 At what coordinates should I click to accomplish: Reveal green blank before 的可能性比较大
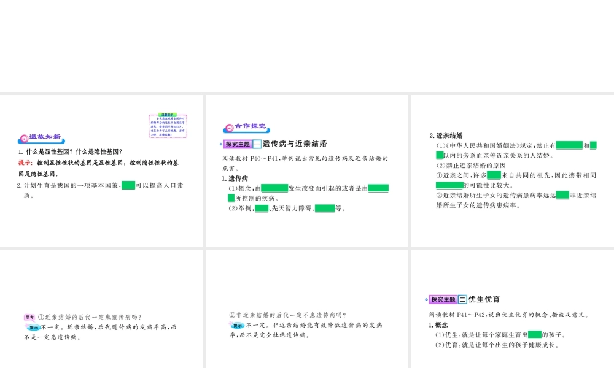(449, 185)
